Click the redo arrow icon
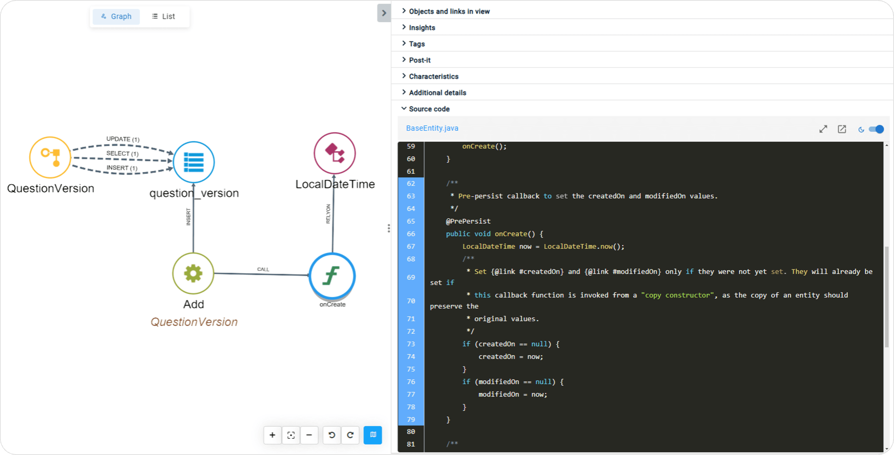The height and width of the screenshot is (455, 894). (x=350, y=435)
